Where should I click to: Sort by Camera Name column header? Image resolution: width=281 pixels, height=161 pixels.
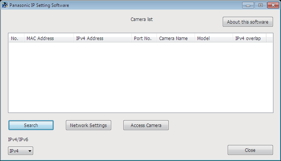click(176, 38)
